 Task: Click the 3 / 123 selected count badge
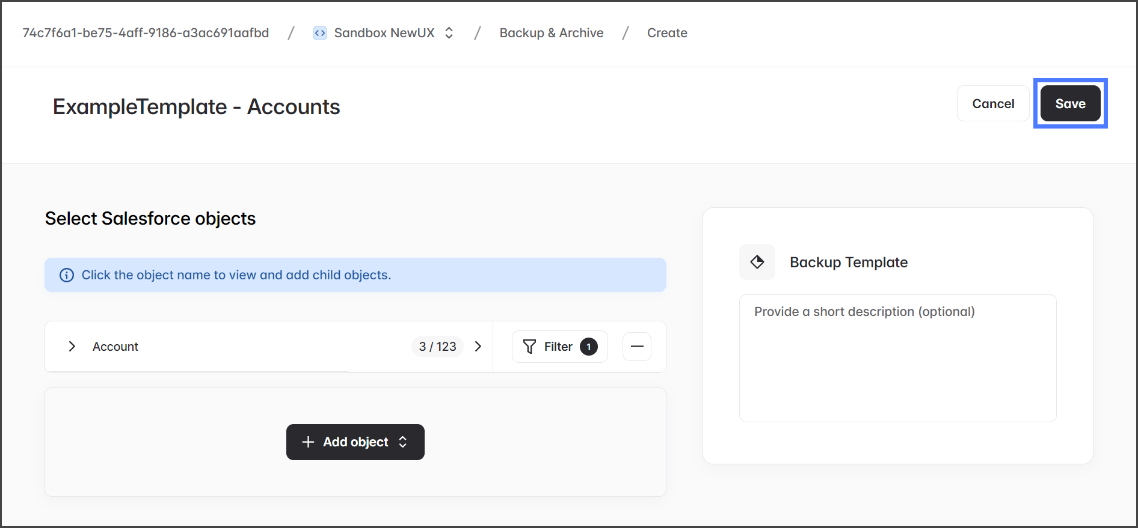pyautogui.click(x=437, y=347)
